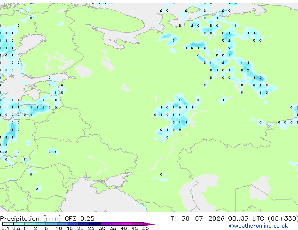Click the '0.1' legend scale label
Screen dimensions: 298x230
click(x=5, y=228)
